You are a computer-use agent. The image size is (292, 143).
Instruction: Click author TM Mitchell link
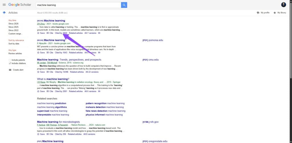point(52,63)
